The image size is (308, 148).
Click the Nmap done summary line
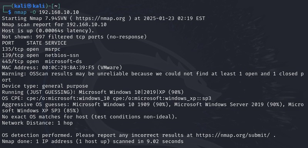93,141
